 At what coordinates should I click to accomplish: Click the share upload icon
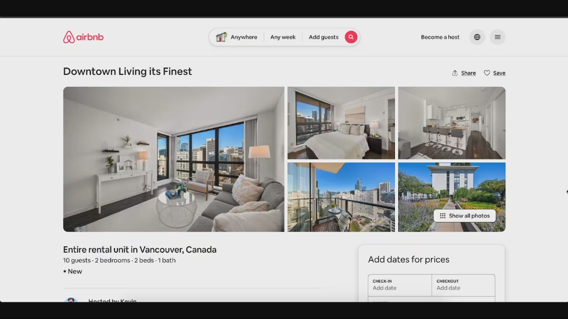point(455,73)
